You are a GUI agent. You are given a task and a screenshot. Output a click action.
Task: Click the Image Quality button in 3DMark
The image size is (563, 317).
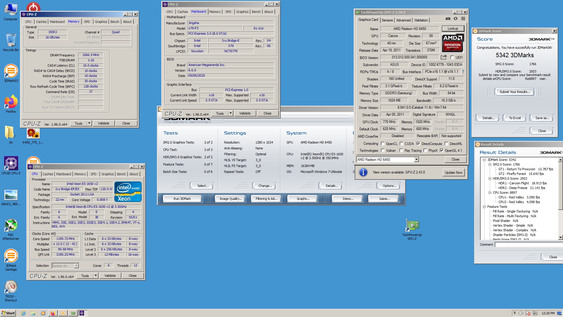click(231, 199)
